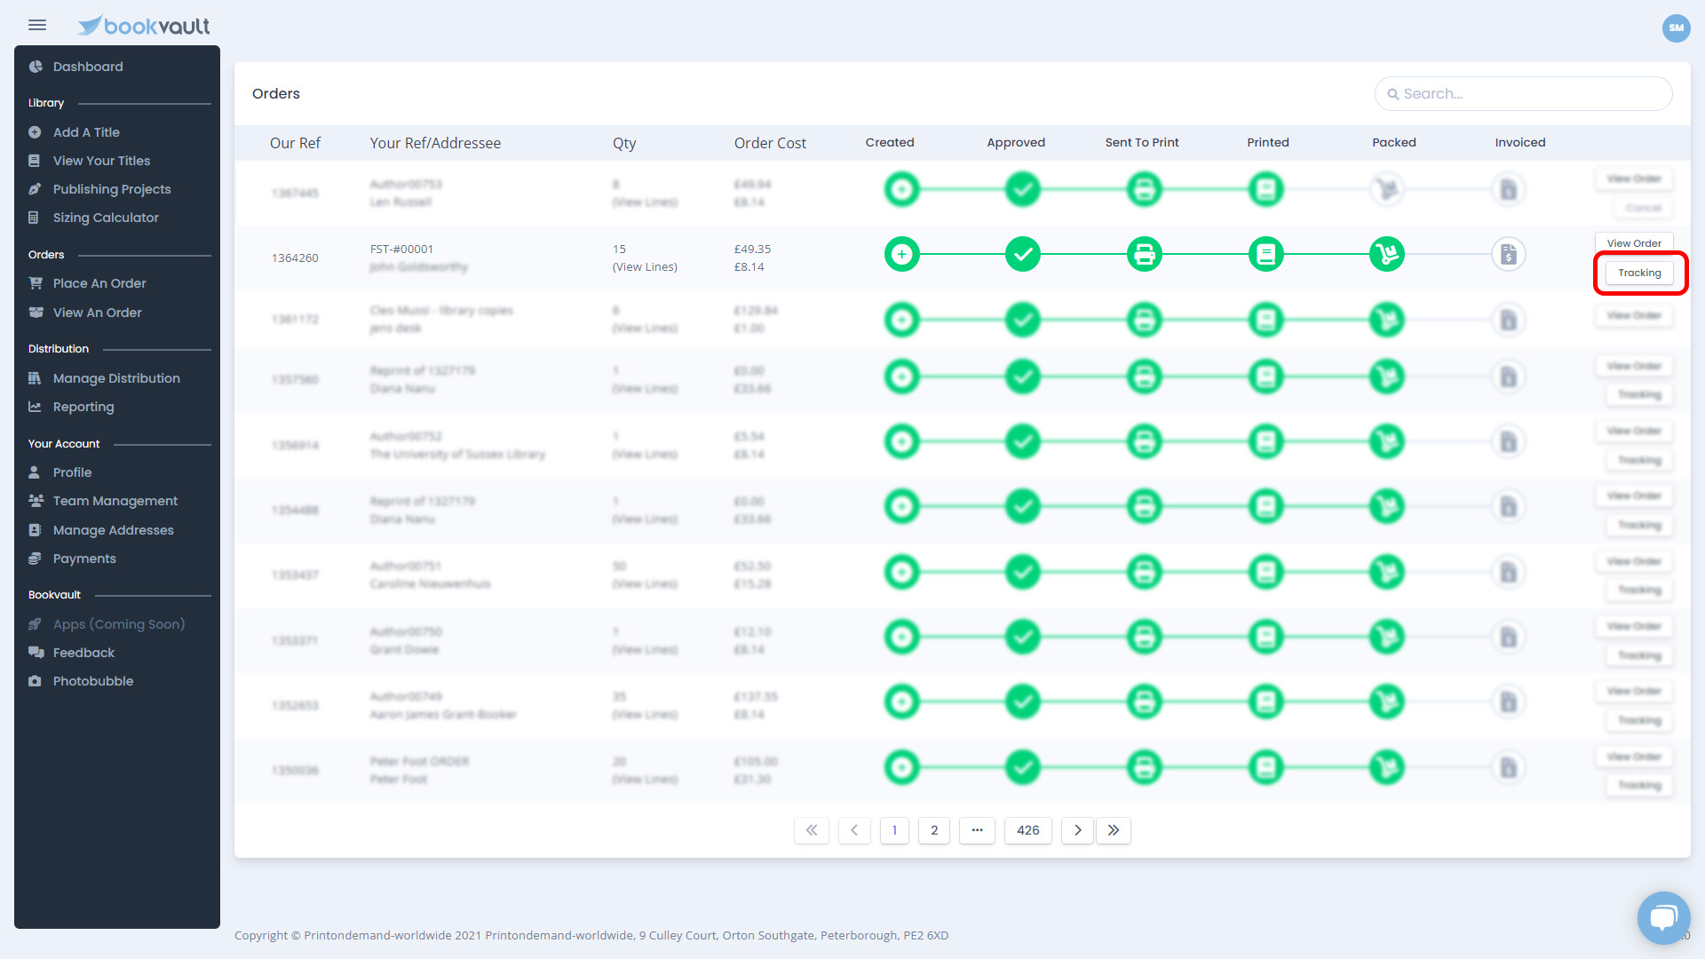Open Manage Distribution in the sidebar
The image size is (1705, 959).
(116, 378)
